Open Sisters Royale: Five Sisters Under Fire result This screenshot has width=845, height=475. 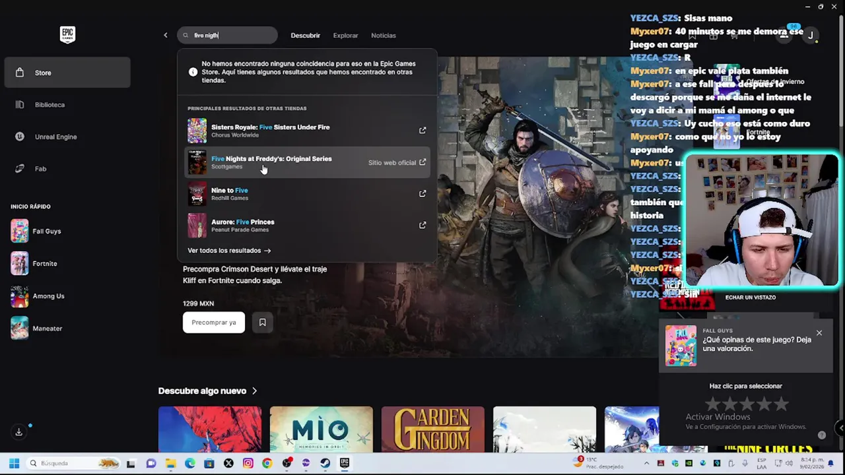[307, 131]
